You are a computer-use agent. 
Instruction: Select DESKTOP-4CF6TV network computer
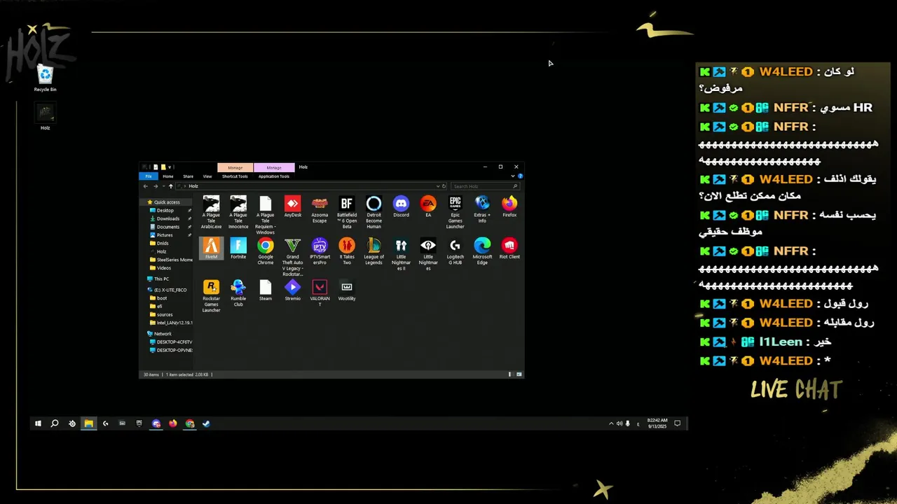[x=171, y=342]
